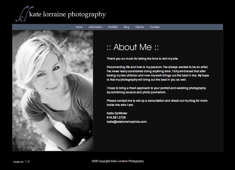Click the 'kate lorraine photography' site title

pyautogui.click(x=67, y=14)
